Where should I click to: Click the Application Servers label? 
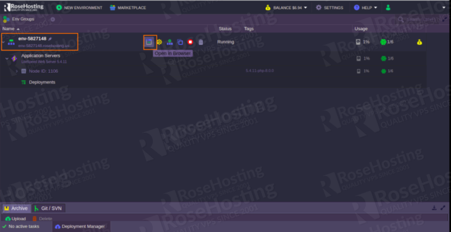pyautogui.click(x=41, y=56)
